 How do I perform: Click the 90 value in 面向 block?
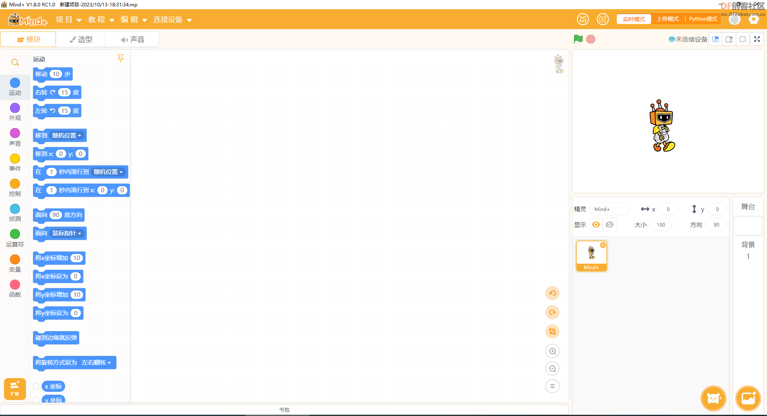pos(56,215)
